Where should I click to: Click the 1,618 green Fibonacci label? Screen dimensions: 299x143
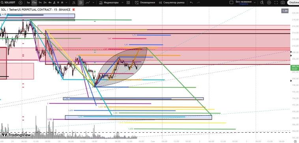(131, 129)
